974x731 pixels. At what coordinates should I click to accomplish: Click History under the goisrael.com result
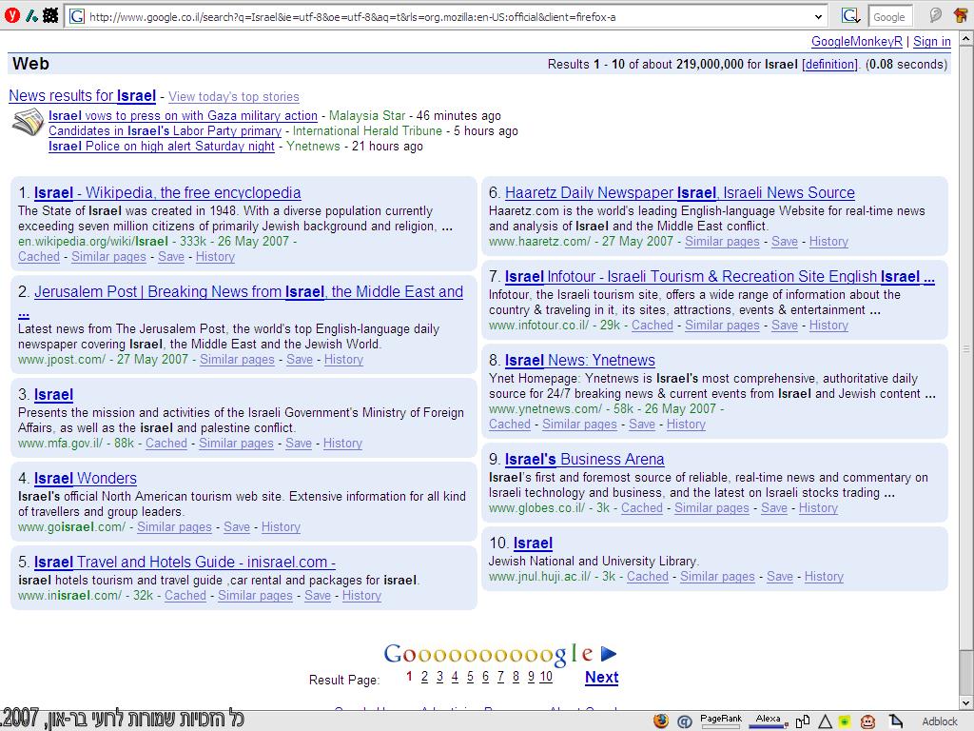tap(281, 527)
